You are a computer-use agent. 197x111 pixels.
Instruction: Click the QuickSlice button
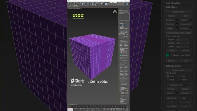click(x=172, y=106)
